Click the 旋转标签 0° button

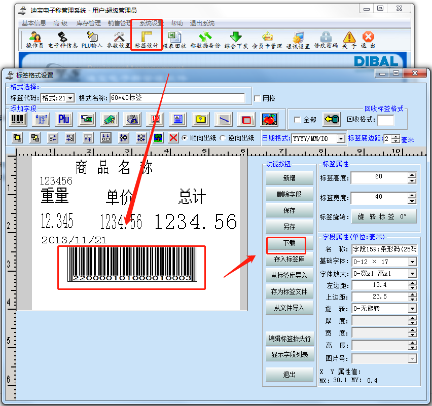(383, 216)
